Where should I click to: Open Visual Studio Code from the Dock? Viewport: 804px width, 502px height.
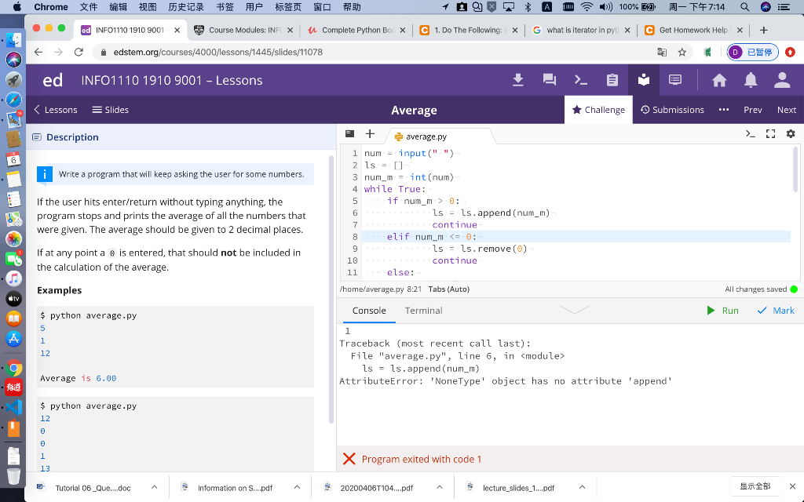click(x=14, y=407)
